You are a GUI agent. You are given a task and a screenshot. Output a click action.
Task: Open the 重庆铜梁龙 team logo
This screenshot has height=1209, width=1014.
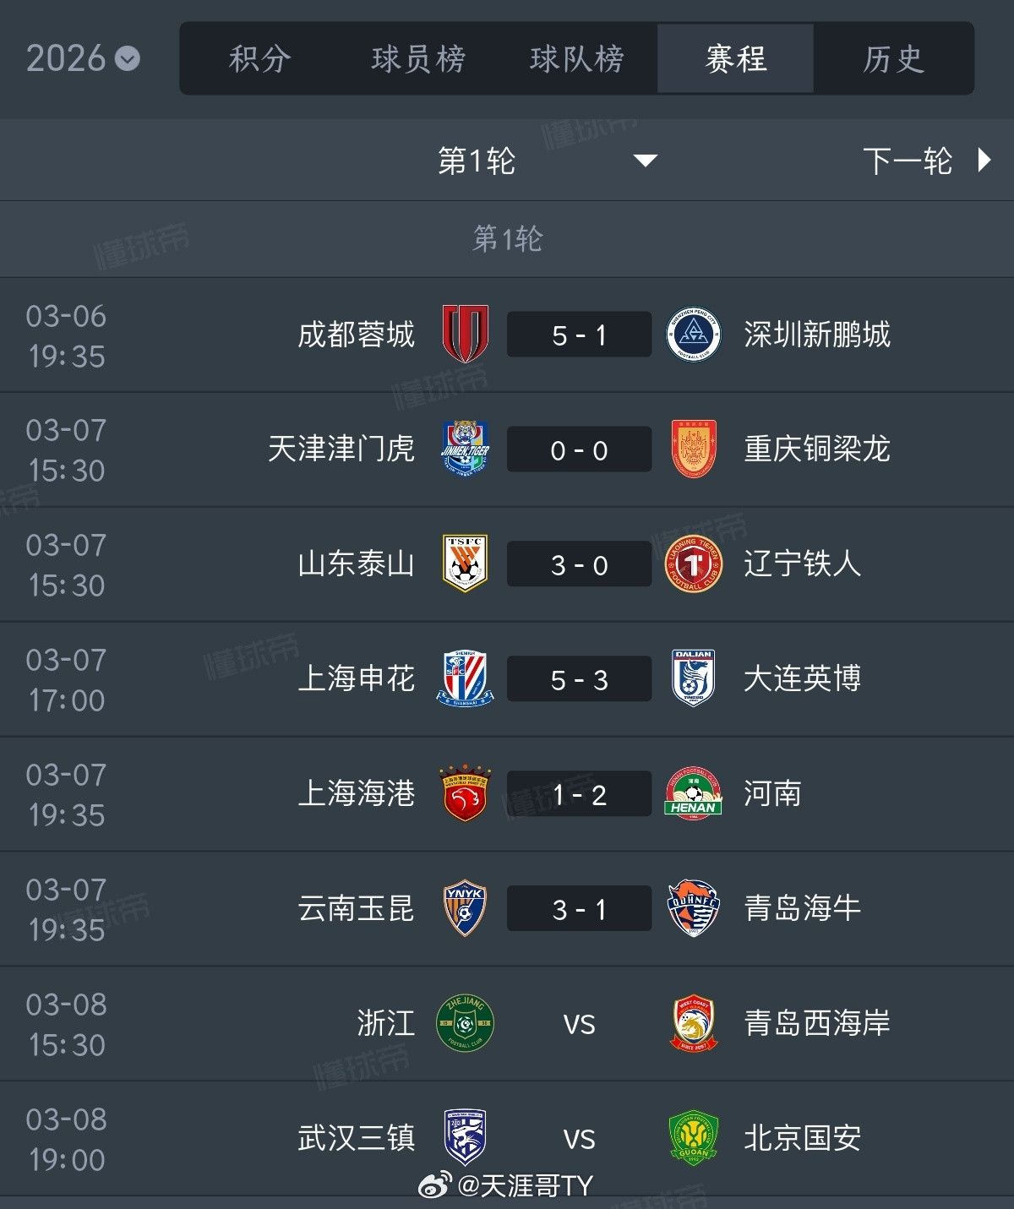(x=694, y=449)
